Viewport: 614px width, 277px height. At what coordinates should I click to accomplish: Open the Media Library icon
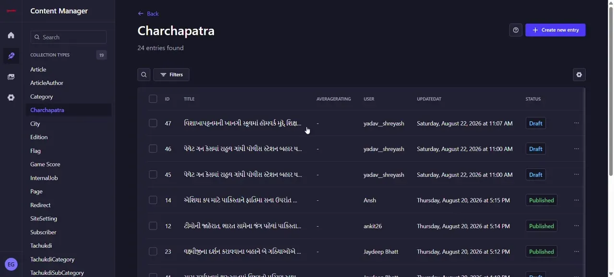(11, 77)
